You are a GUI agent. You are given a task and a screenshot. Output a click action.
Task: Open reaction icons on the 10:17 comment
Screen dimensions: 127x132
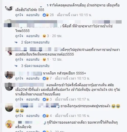[46, 99]
